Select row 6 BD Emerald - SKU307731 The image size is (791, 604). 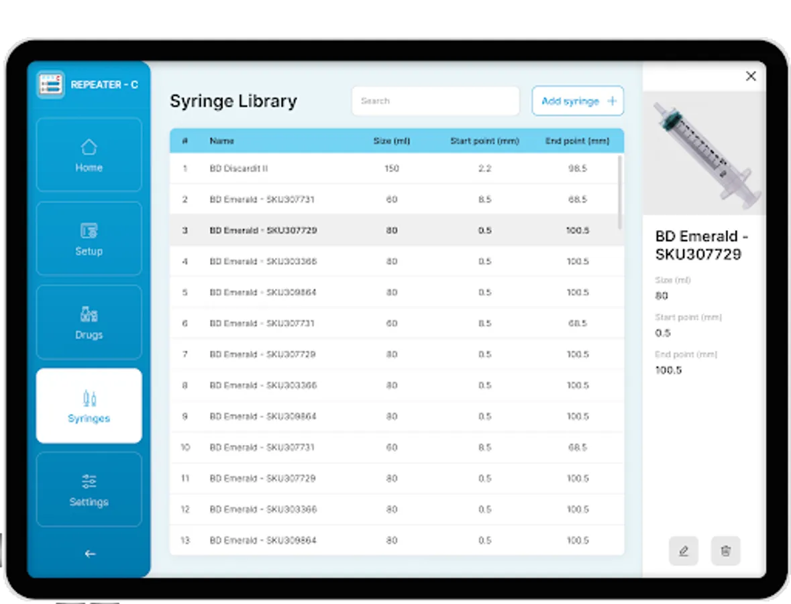click(x=397, y=323)
